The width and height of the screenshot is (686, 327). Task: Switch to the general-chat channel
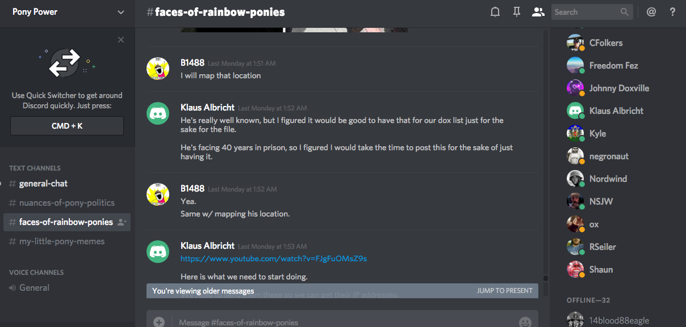coord(43,184)
